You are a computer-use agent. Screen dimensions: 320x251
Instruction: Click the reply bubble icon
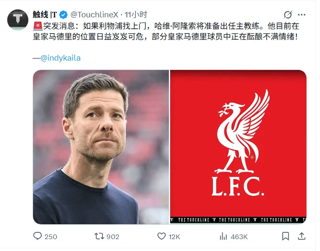37,236
